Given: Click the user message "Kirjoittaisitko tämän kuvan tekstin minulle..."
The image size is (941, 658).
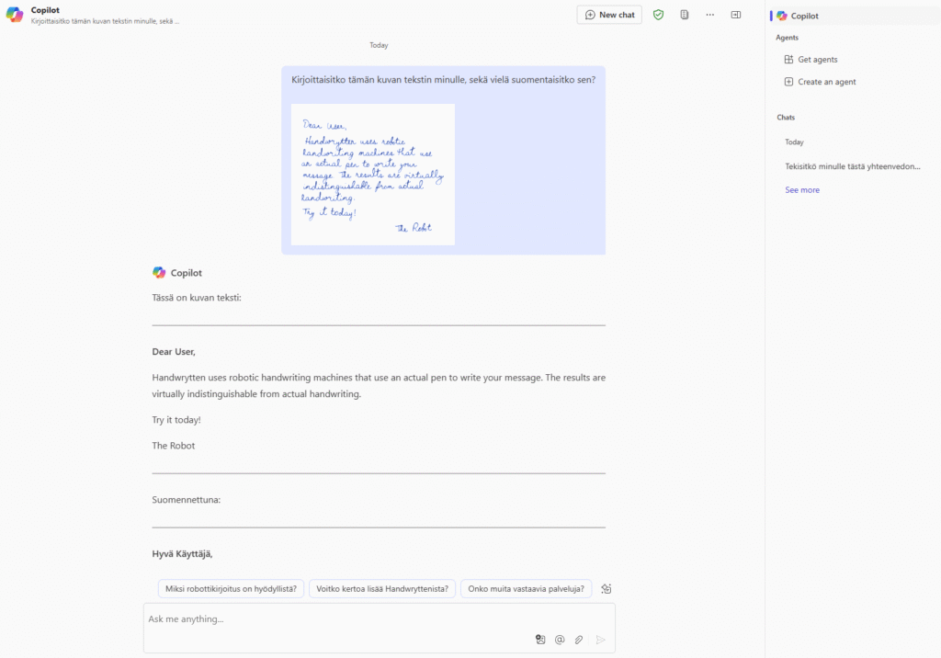Looking at the screenshot, I should tap(444, 80).
